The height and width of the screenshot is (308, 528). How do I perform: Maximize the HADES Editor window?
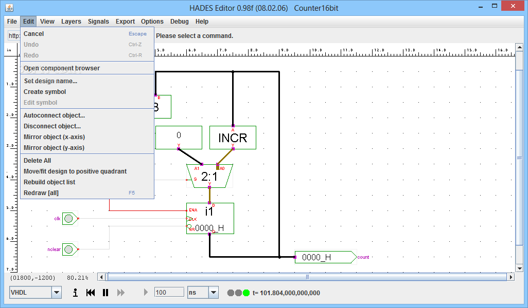[495, 6]
